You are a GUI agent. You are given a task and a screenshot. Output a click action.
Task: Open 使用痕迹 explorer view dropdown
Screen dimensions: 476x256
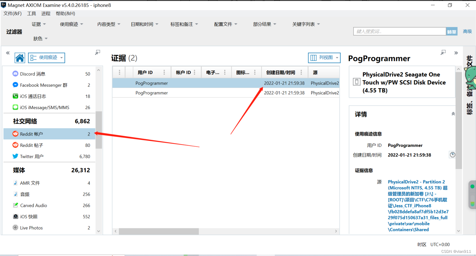(47, 58)
